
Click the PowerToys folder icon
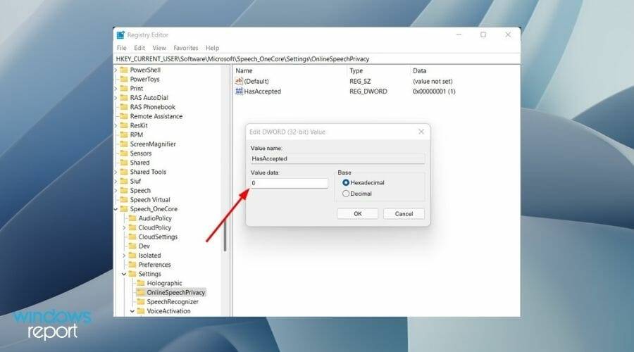124,80
